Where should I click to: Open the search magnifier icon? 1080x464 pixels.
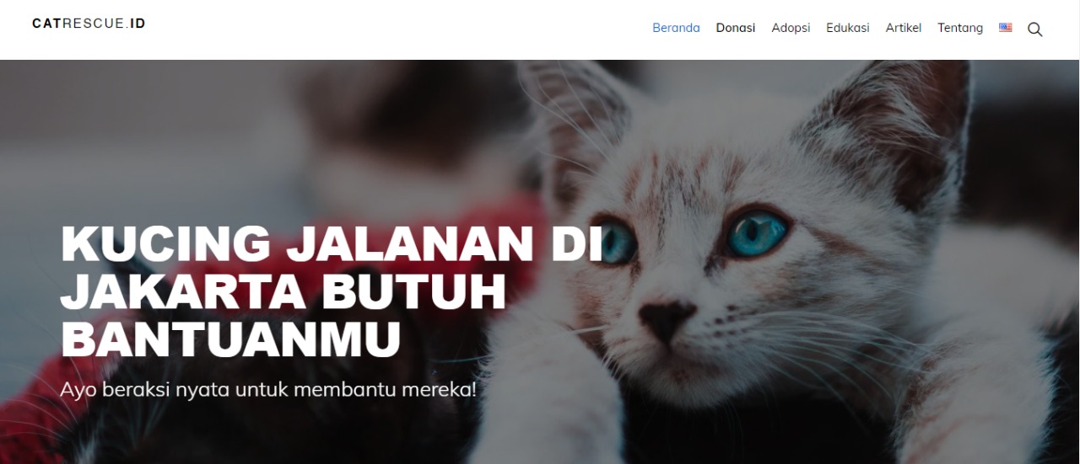(x=1034, y=29)
